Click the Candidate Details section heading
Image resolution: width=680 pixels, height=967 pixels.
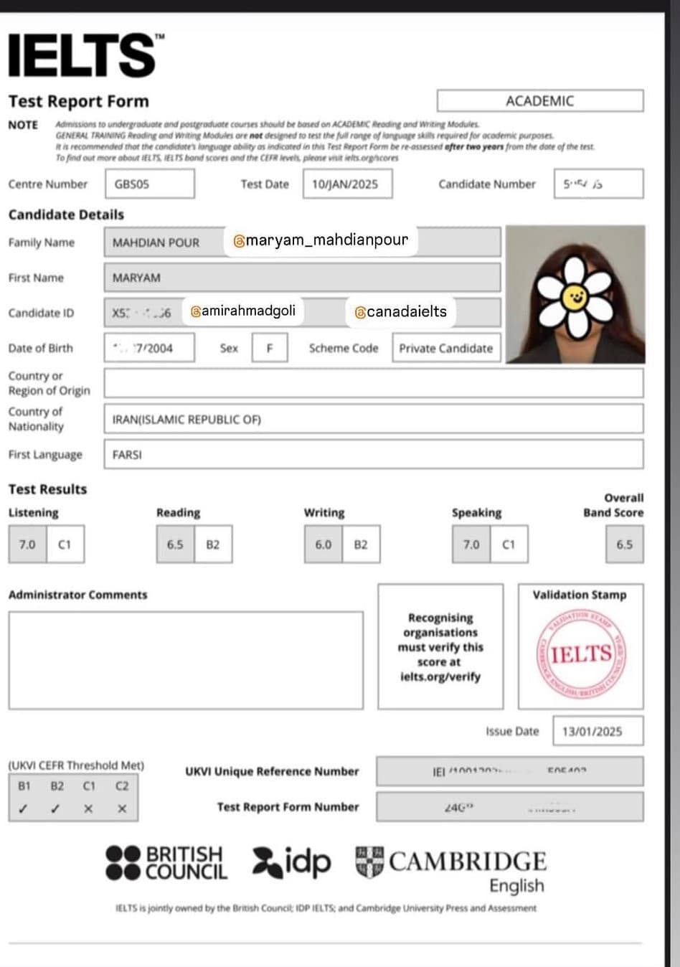66,214
